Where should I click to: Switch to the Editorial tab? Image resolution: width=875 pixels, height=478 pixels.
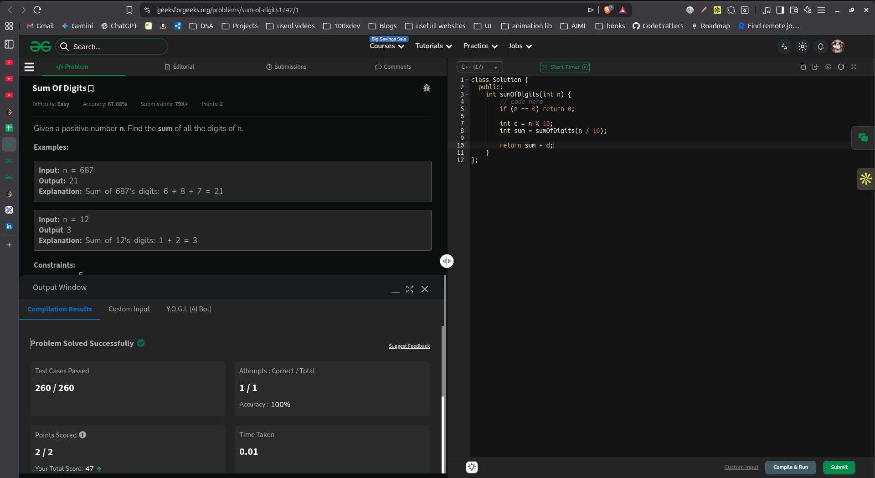point(180,67)
